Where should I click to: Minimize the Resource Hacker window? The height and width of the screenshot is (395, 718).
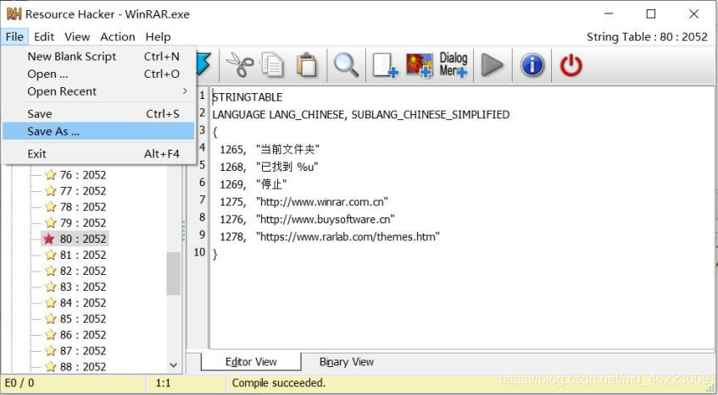pyautogui.click(x=609, y=14)
